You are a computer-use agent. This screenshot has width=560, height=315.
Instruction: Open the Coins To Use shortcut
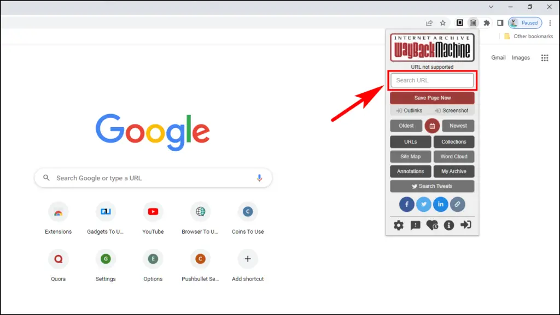pos(248,217)
